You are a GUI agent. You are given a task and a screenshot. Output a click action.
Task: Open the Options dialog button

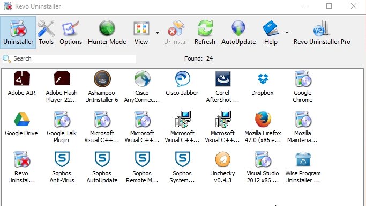(71, 33)
